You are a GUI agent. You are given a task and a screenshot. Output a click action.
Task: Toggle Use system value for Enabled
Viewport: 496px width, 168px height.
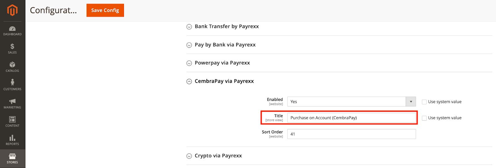point(424,102)
